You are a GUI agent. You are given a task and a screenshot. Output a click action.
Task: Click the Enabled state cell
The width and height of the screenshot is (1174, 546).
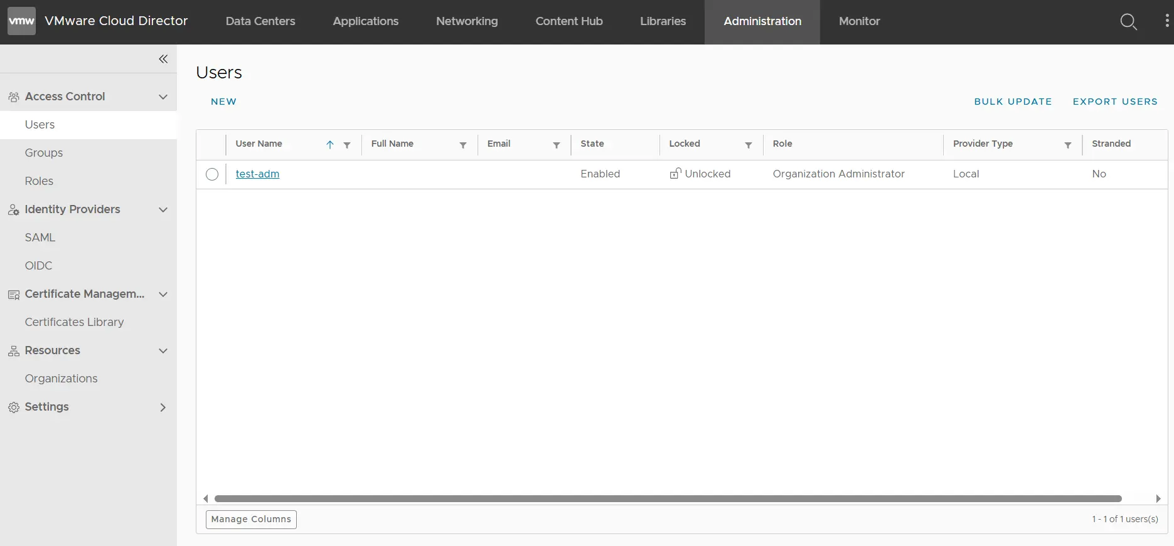600,174
